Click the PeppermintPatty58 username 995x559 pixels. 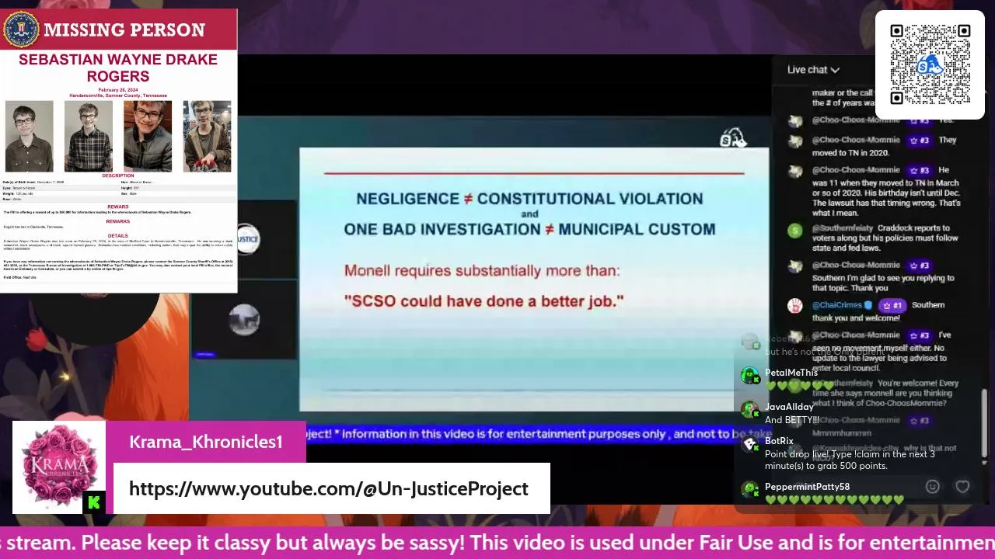[x=807, y=487]
